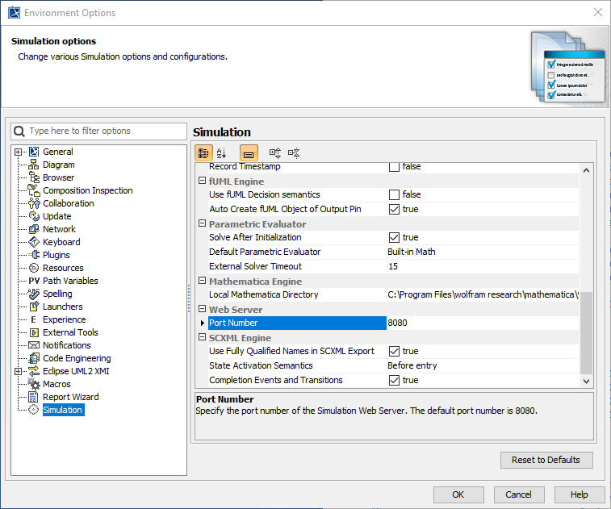Select the Port Number property row
The height and width of the screenshot is (509, 611).
pyautogui.click(x=297, y=323)
